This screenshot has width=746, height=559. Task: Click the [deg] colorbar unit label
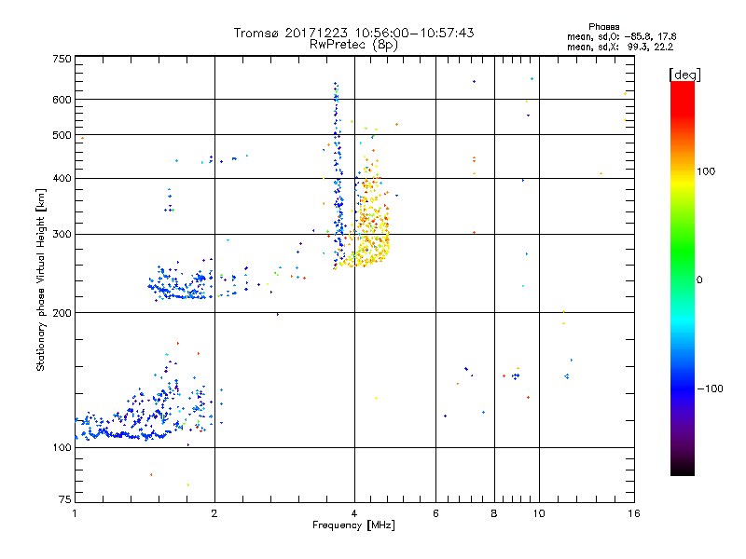[x=684, y=75]
